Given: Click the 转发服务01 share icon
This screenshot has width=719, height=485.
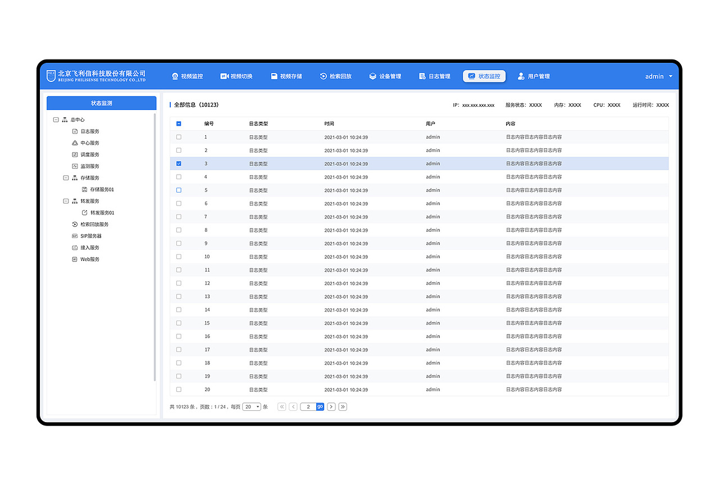Looking at the screenshot, I should coord(84,213).
